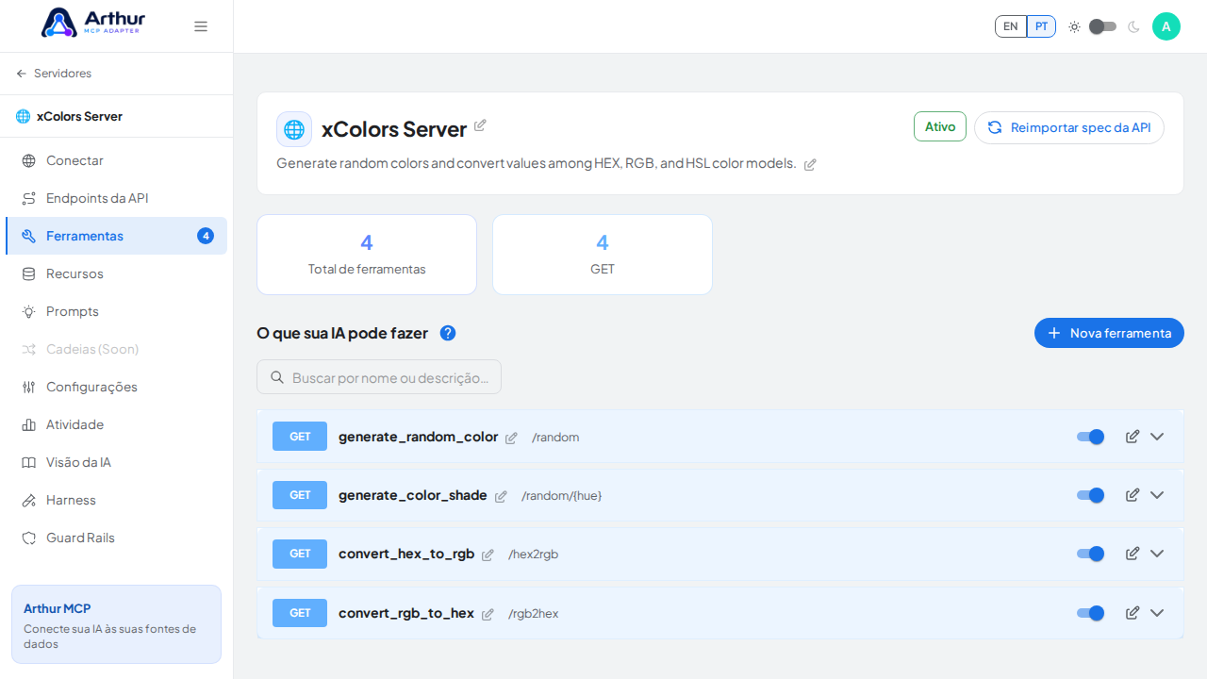This screenshot has width=1207, height=679.
Task: Expand the generate_random_color row chevron
Action: [x=1157, y=437]
